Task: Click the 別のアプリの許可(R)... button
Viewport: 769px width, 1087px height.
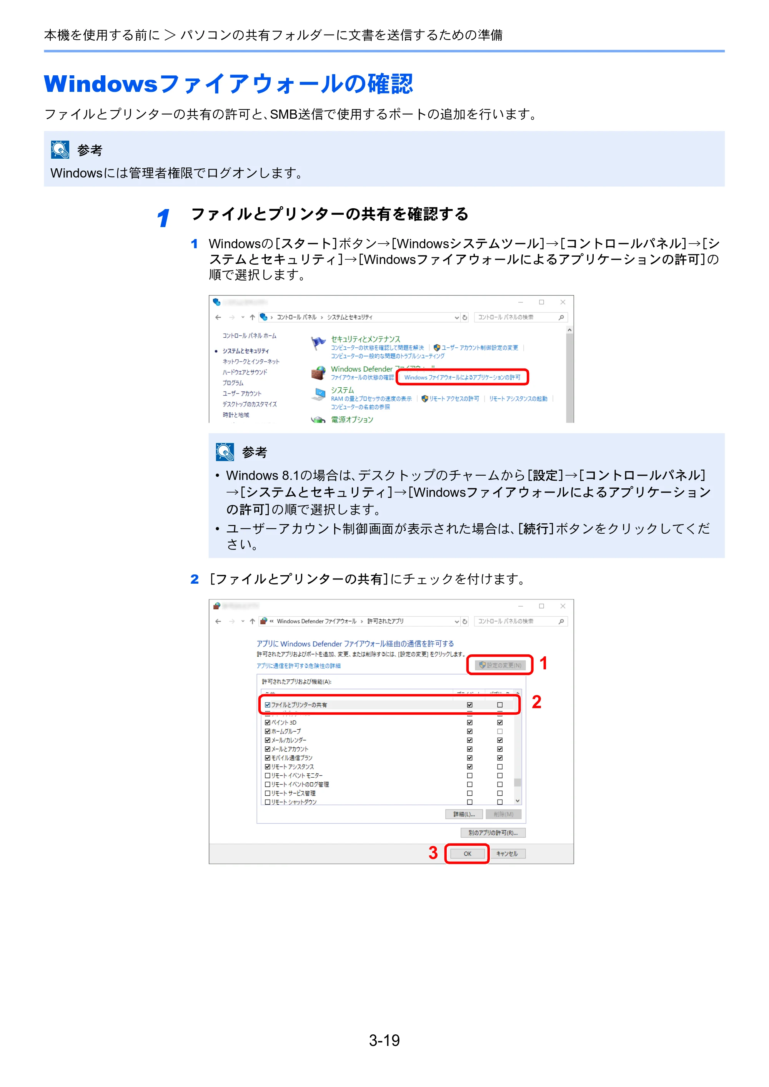Action: [x=493, y=833]
